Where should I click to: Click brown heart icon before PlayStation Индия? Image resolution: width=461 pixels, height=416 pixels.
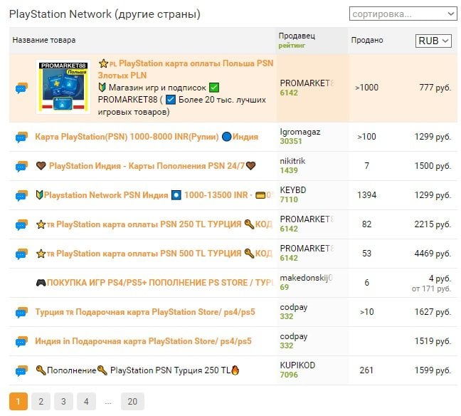tap(41, 166)
